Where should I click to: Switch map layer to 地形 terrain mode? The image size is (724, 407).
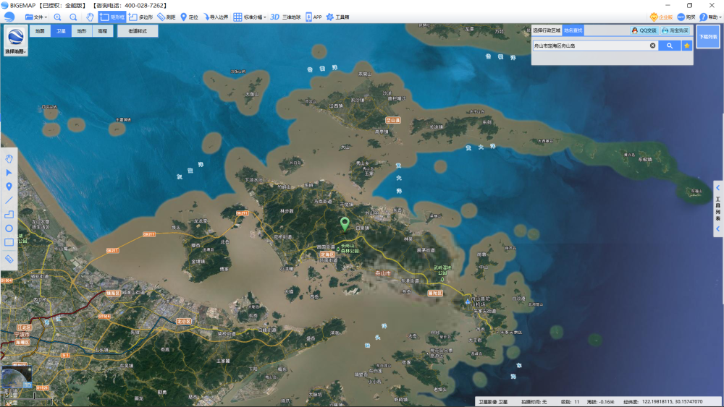click(81, 32)
